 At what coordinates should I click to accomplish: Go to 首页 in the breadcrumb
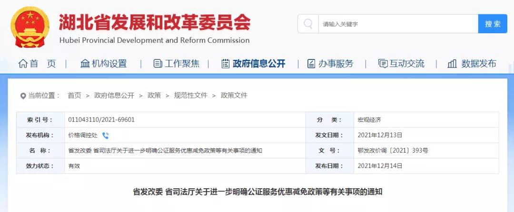(74, 96)
